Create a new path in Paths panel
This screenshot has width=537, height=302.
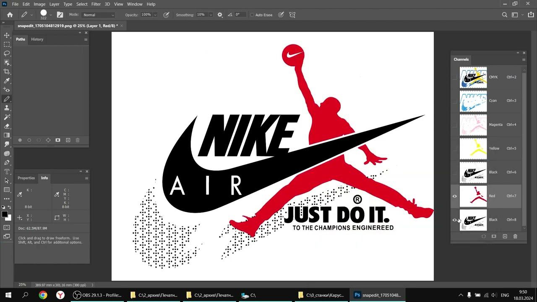[68, 140]
